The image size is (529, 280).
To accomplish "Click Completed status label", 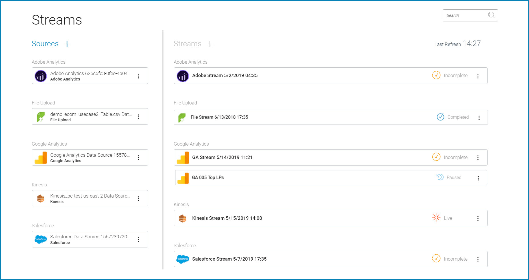I will 458,117.
